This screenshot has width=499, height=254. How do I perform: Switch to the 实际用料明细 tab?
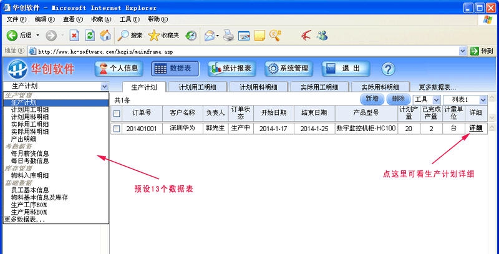click(380, 87)
